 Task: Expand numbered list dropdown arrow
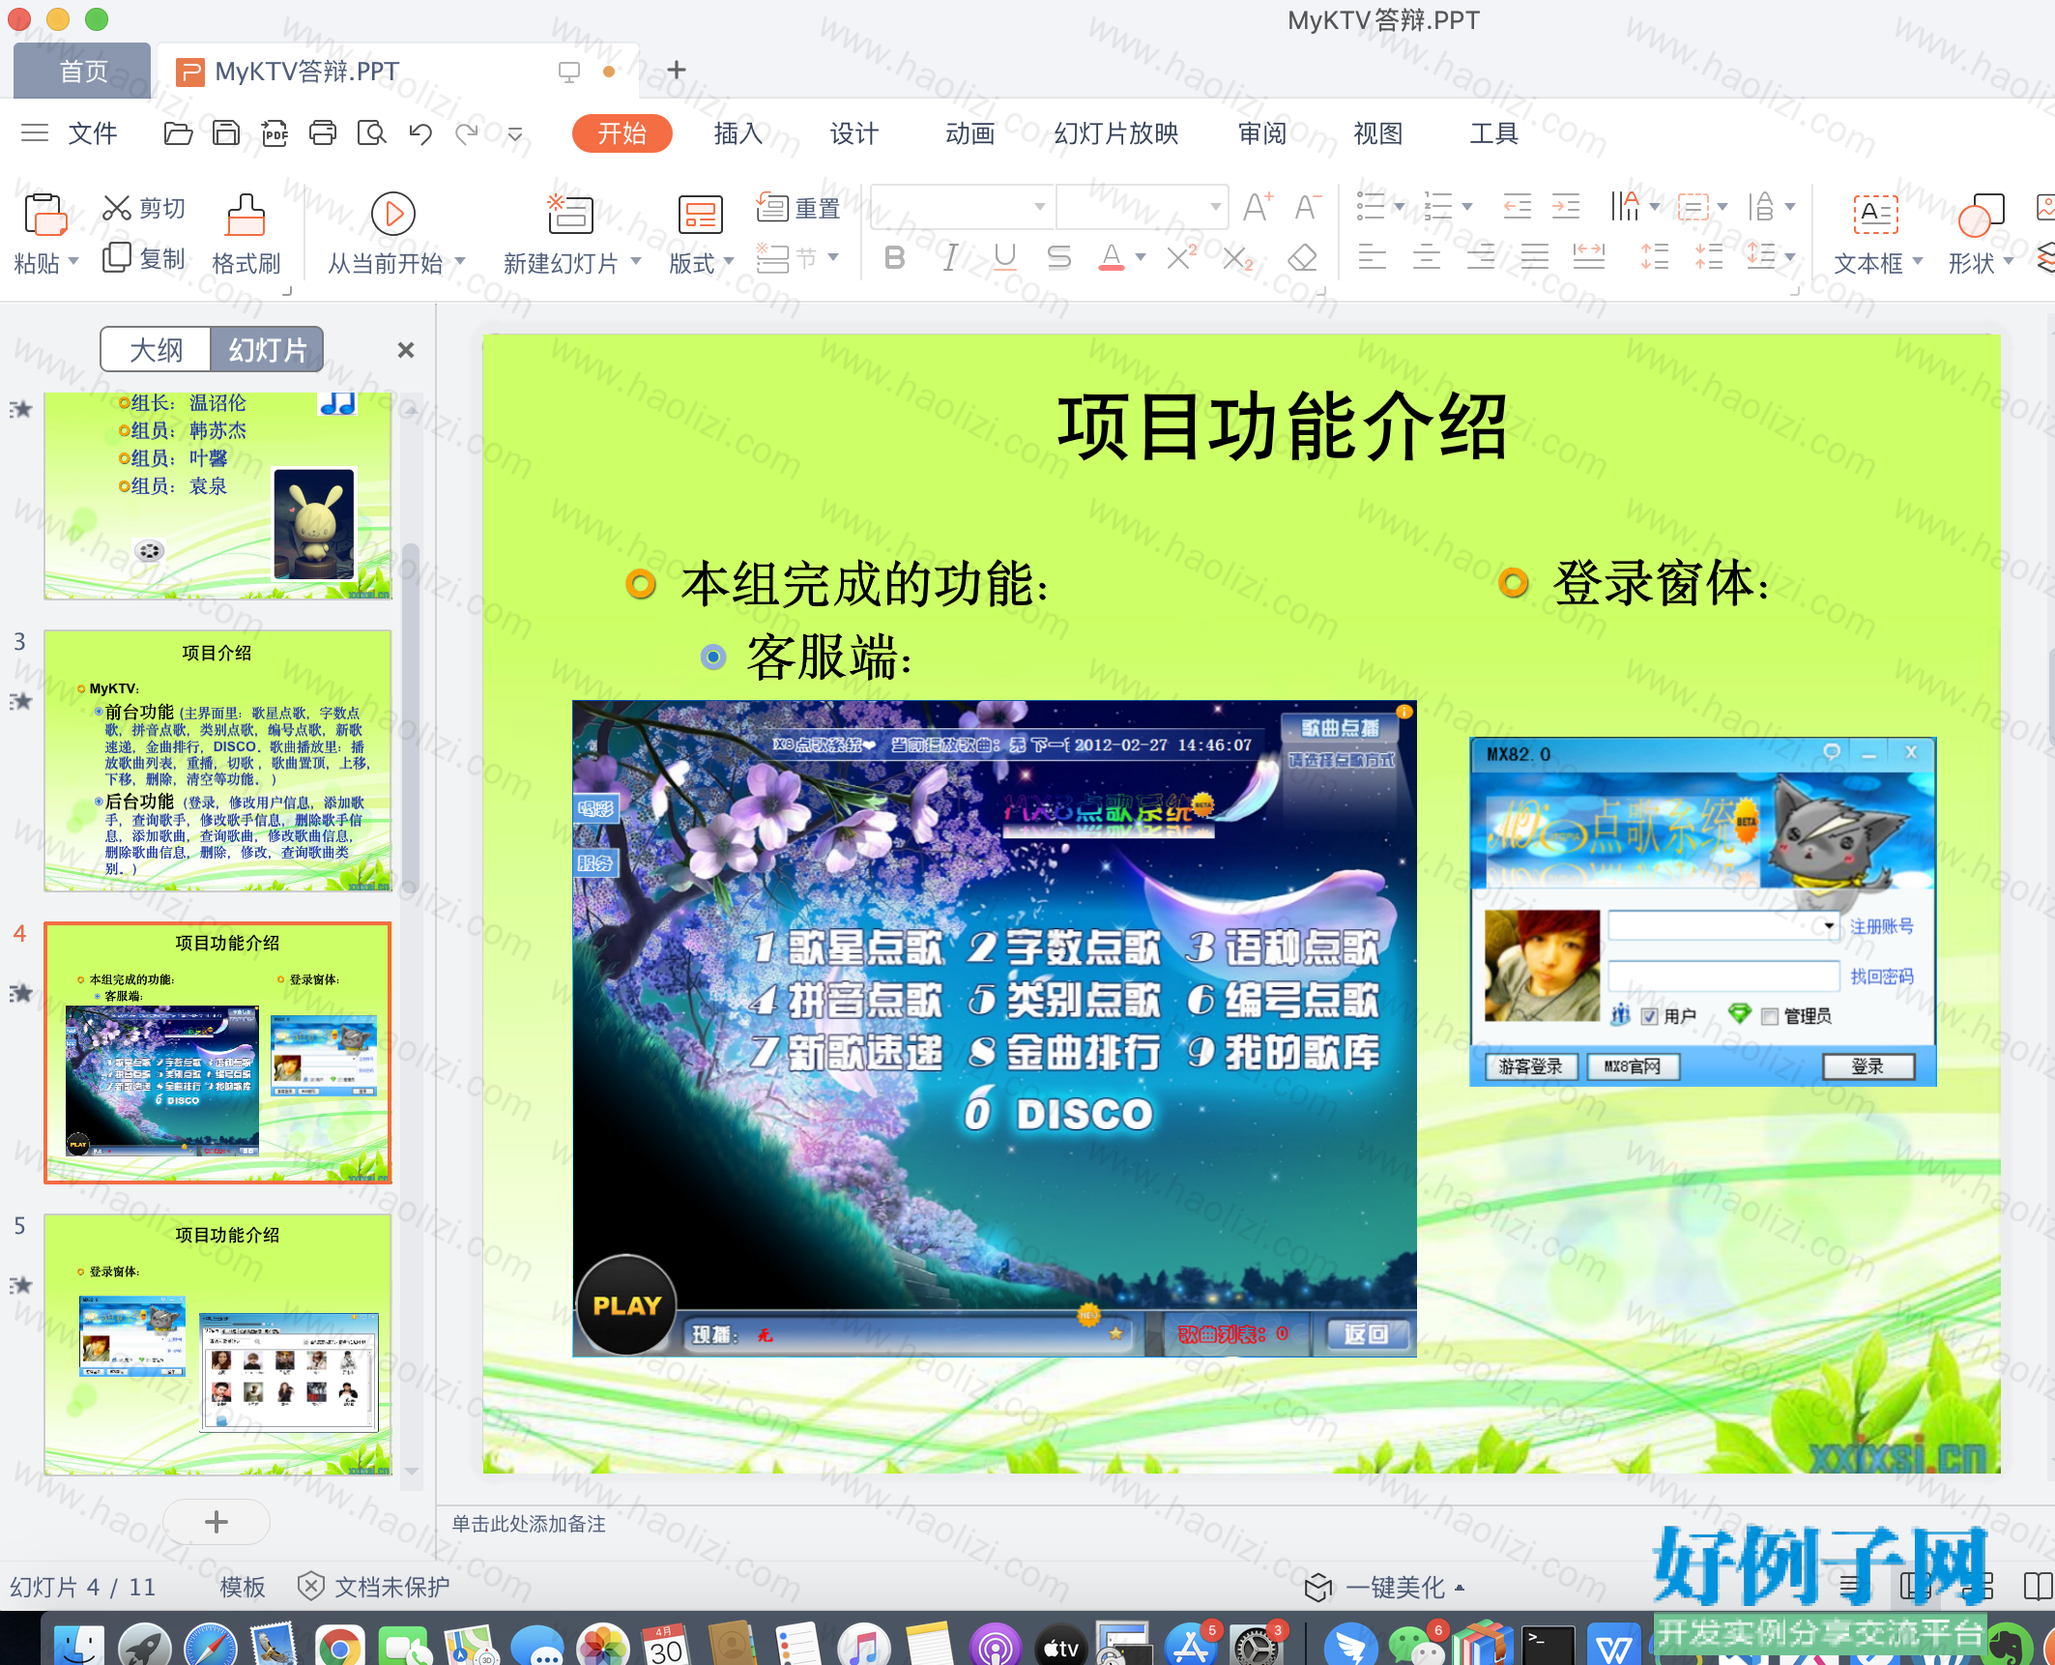coord(1467,206)
